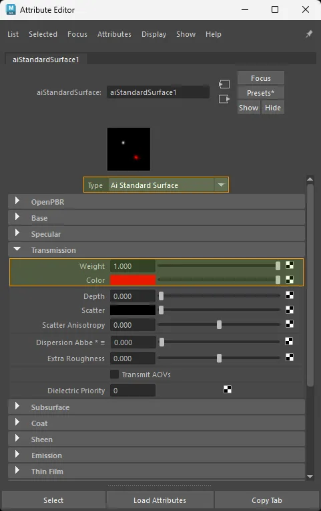The width and height of the screenshot is (321, 511).
Task: Click the output connection arrow icon
Action: (x=224, y=99)
